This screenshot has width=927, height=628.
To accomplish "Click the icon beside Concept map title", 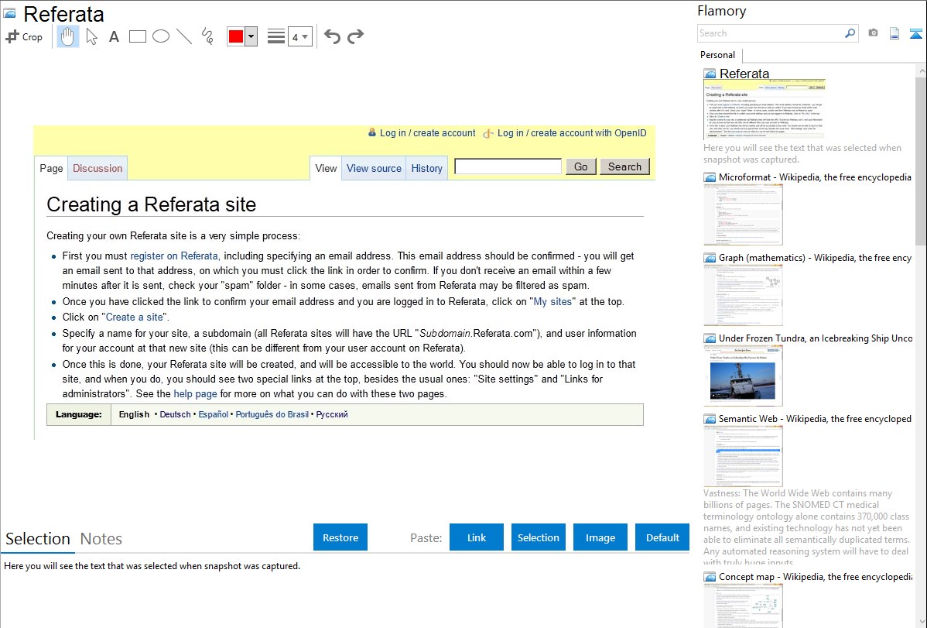I will (x=710, y=577).
